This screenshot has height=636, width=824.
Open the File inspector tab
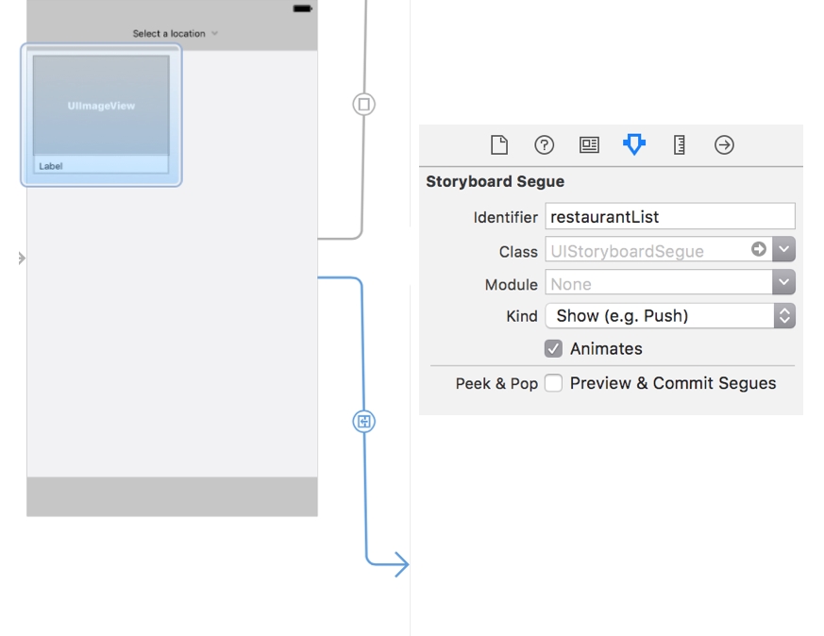pyautogui.click(x=498, y=145)
